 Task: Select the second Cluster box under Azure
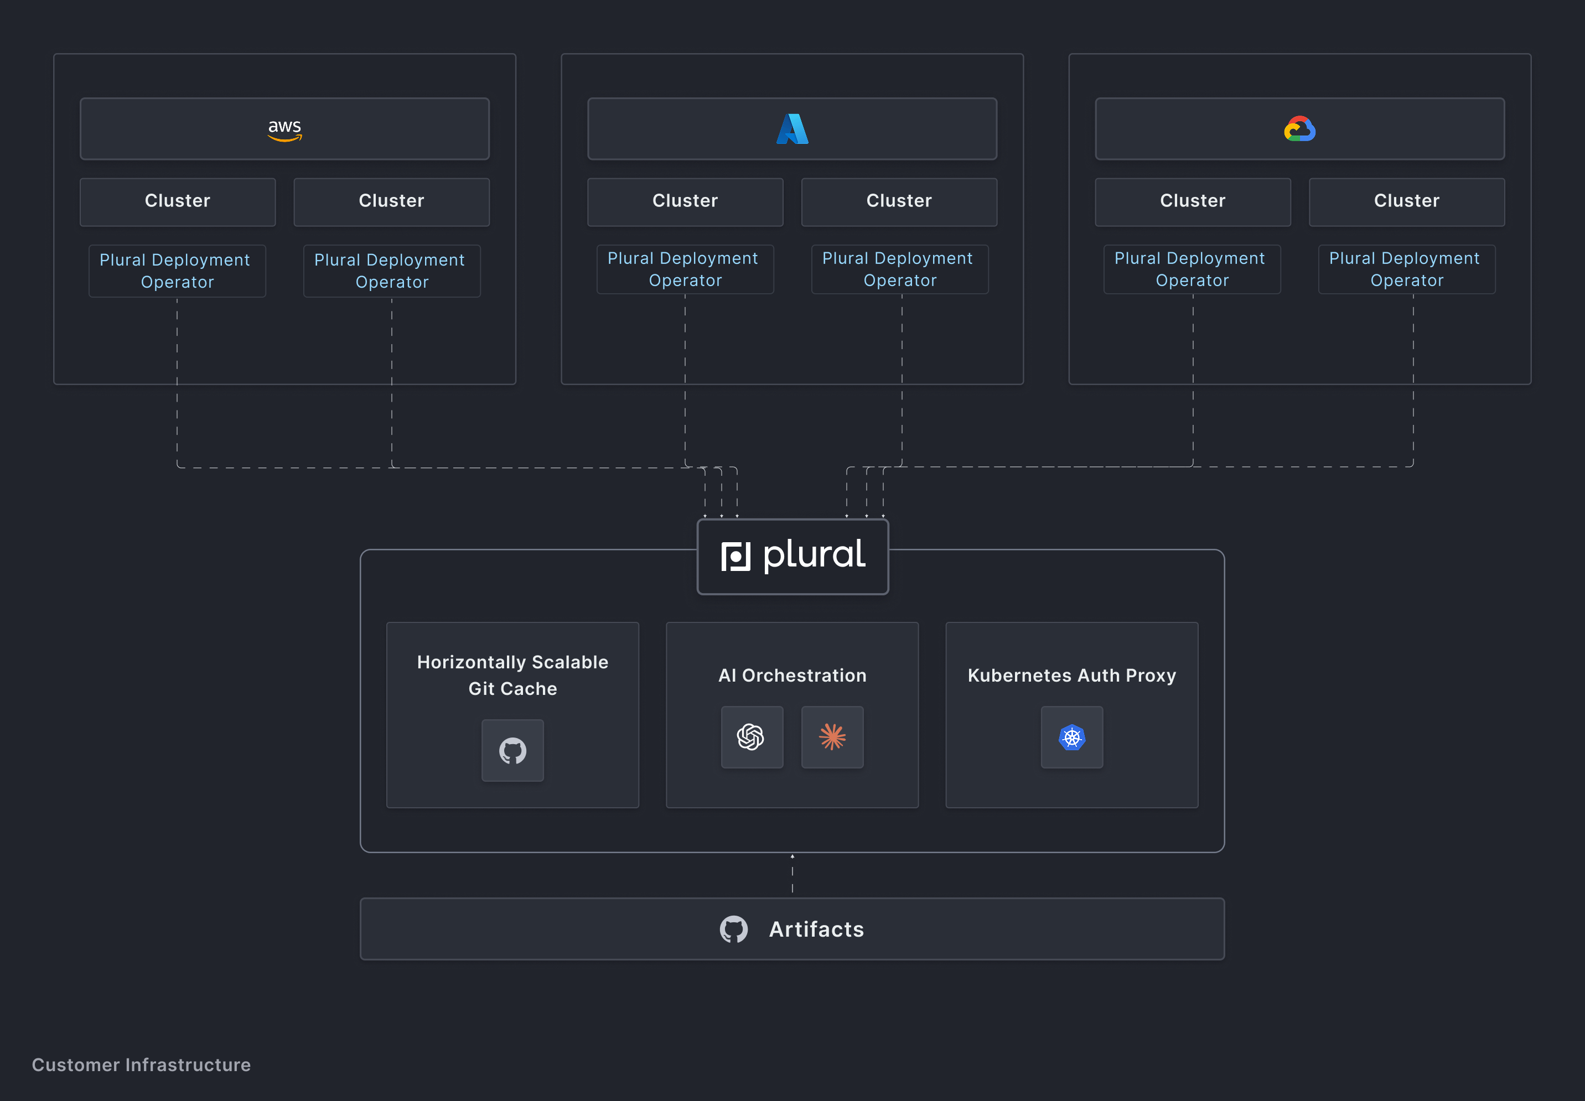(x=899, y=202)
